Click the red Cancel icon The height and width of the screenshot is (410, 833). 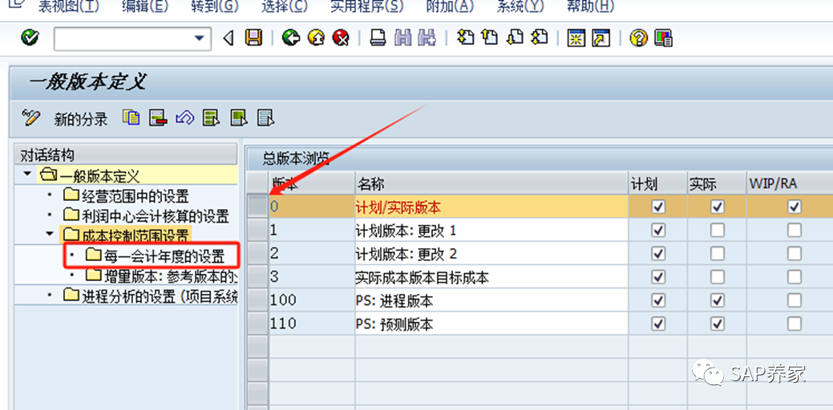[341, 38]
